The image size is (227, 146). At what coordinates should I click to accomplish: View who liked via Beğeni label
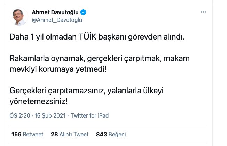click(117, 134)
